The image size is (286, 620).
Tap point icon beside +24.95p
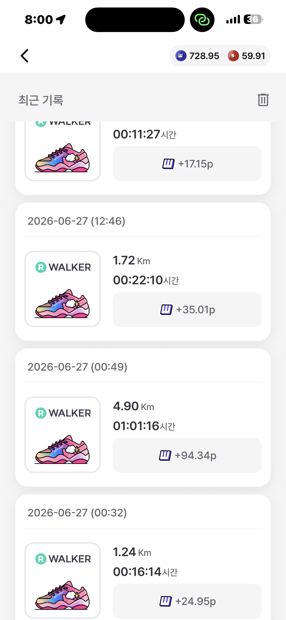(x=165, y=601)
